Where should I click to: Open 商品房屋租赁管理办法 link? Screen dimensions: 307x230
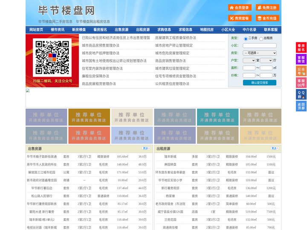pyautogui.click(x=99, y=83)
